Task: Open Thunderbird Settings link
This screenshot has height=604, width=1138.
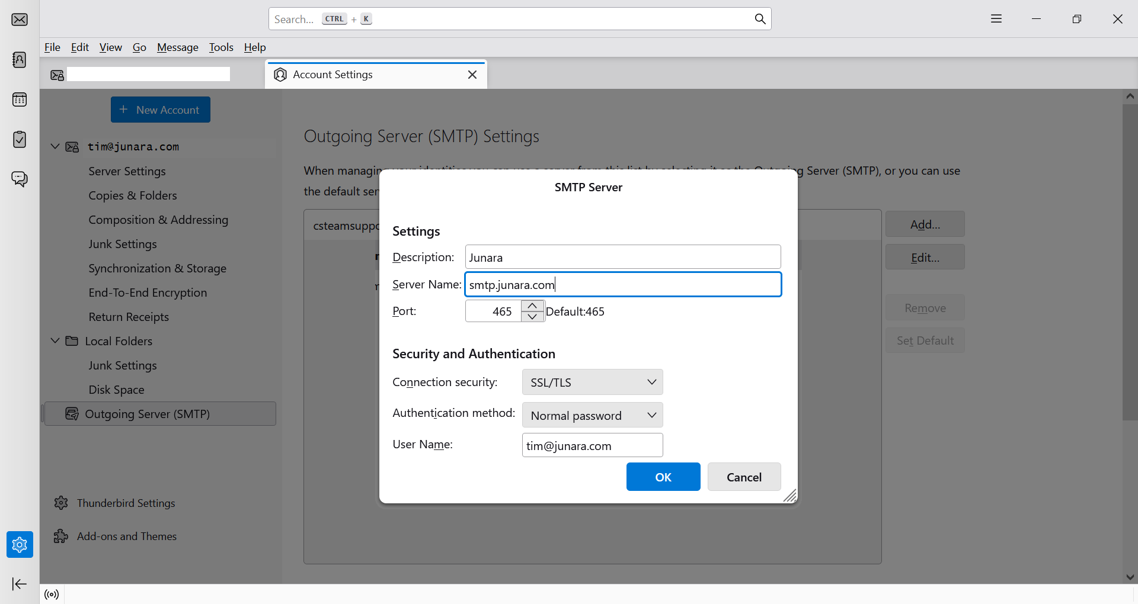Action: coord(126,503)
